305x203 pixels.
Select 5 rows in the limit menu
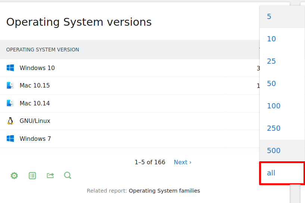[282, 16]
